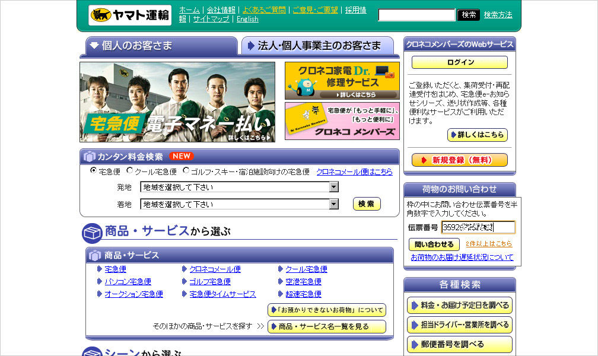Switch site to English
The height and width of the screenshot is (356, 598).
pos(247,19)
